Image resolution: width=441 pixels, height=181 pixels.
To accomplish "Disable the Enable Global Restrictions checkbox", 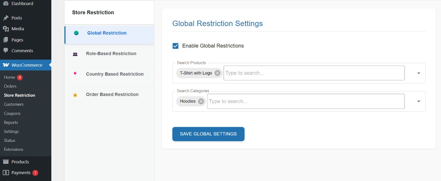I will pos(176,46).
